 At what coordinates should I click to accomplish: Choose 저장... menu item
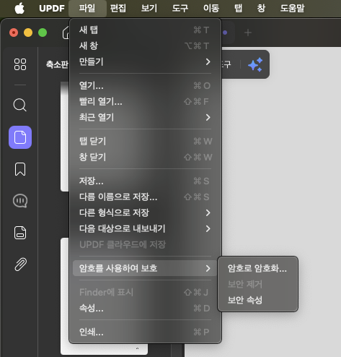[x=145, y=181]
